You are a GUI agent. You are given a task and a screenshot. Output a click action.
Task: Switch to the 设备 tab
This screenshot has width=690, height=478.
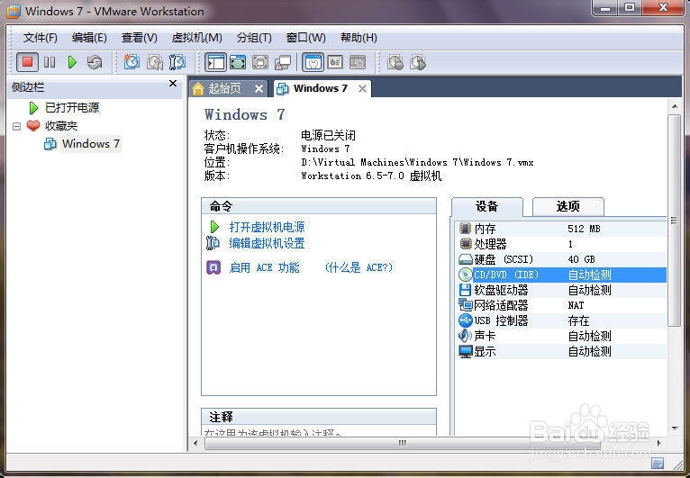pyautogui.click(x=486, y=206)
